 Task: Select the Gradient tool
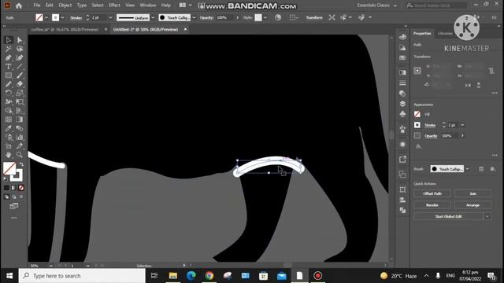[x=20, y=119]
